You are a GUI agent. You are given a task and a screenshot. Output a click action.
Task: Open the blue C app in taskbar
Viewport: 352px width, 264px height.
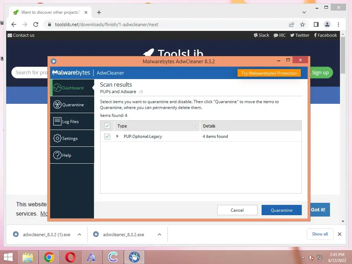click(x=113, y=257)
